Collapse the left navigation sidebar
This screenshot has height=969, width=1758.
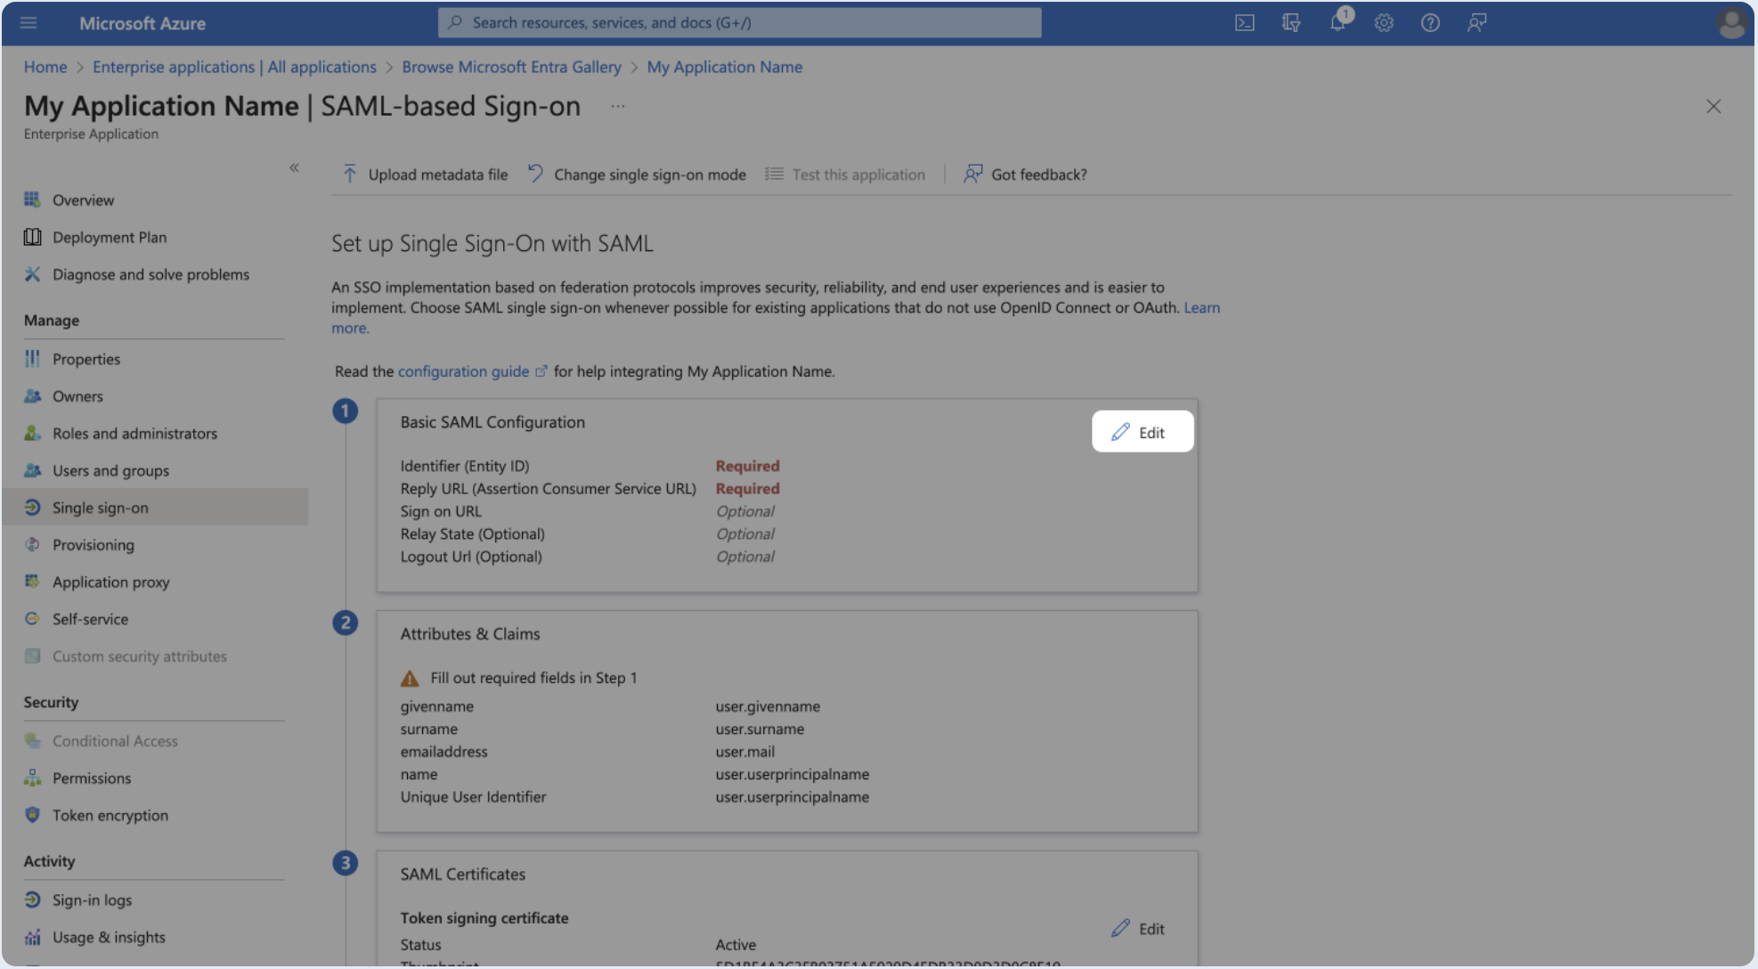(x=294, y=167)
